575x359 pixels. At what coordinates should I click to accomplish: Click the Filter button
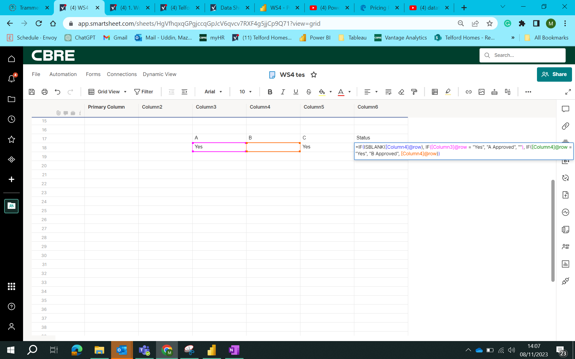point(144,92)
